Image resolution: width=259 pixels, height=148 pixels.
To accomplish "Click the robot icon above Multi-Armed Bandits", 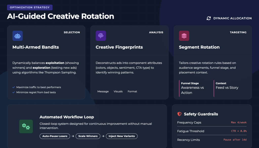I will click(17, 36).
